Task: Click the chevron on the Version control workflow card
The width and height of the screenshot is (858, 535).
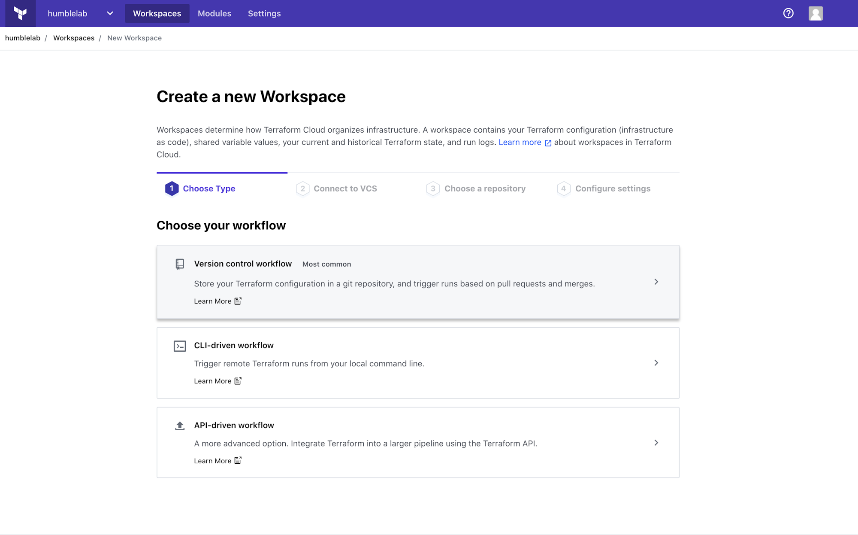Action: point(656,282)
